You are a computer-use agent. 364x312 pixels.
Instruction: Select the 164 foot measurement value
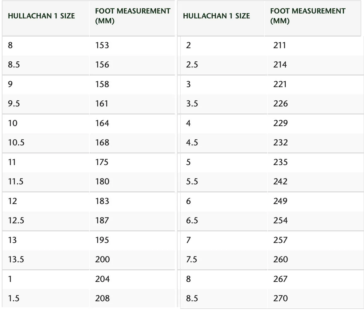pos(102,123)
